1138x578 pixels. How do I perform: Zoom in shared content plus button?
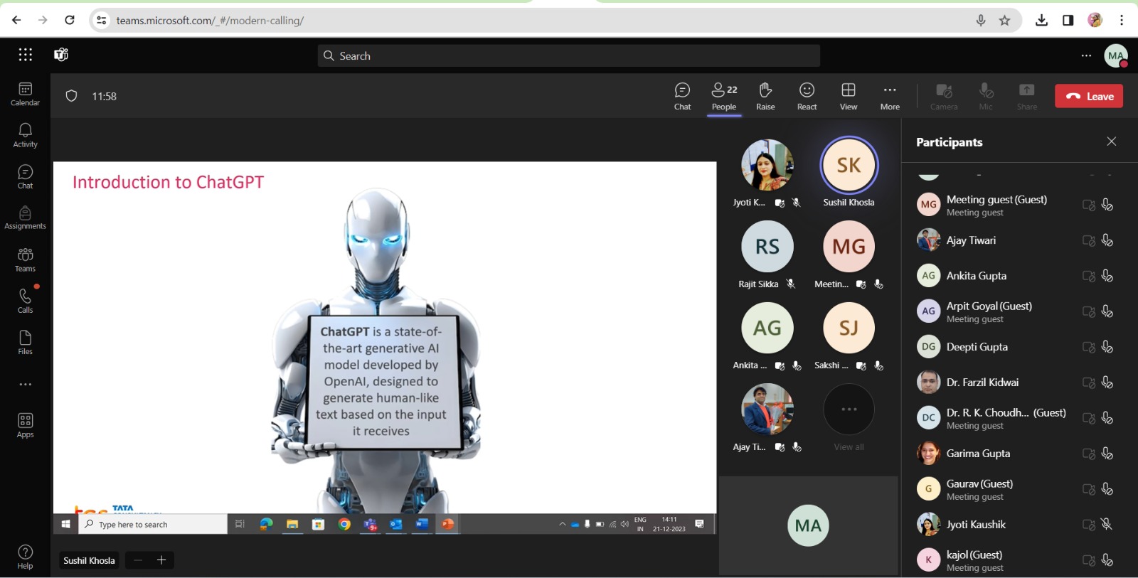[x=161, y=560]
